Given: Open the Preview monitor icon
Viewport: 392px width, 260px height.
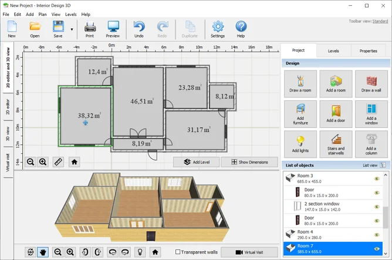Looking at the screenshot, I should point(113,29).
